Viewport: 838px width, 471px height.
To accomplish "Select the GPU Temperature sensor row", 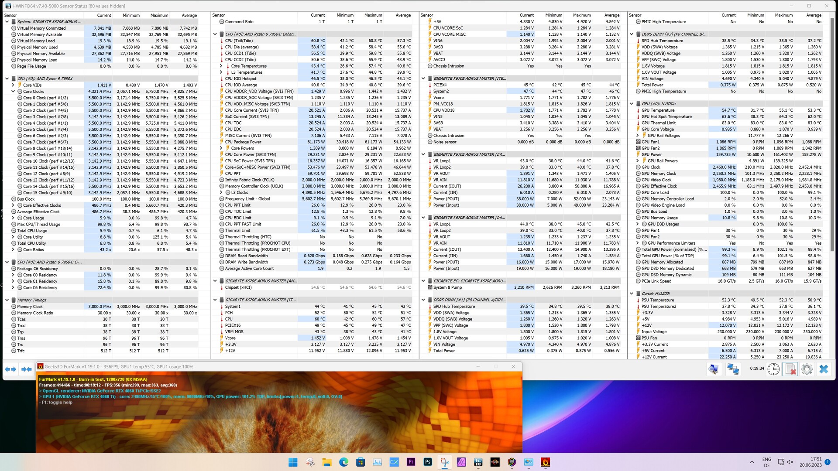I will click(658, 110).
